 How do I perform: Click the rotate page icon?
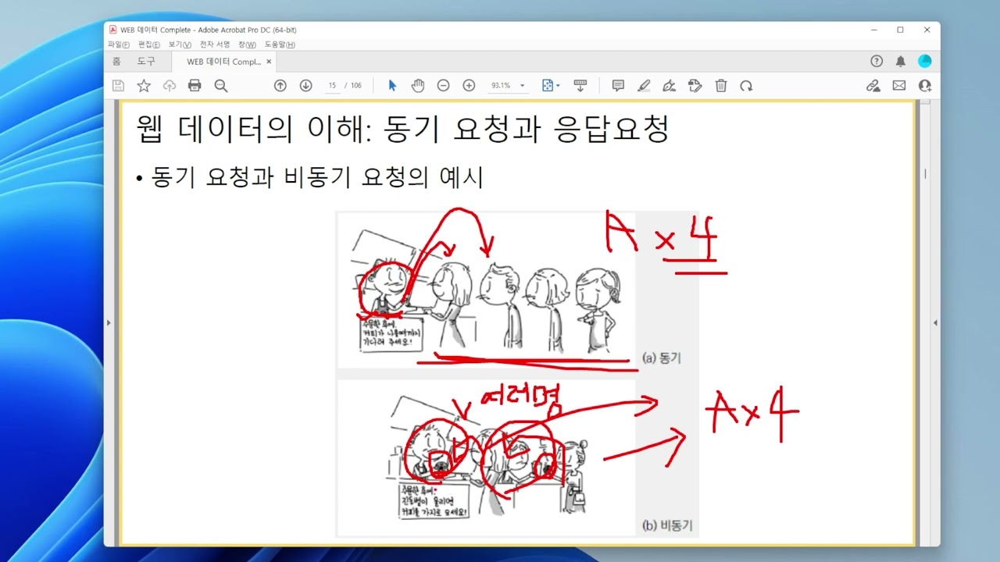746,85
